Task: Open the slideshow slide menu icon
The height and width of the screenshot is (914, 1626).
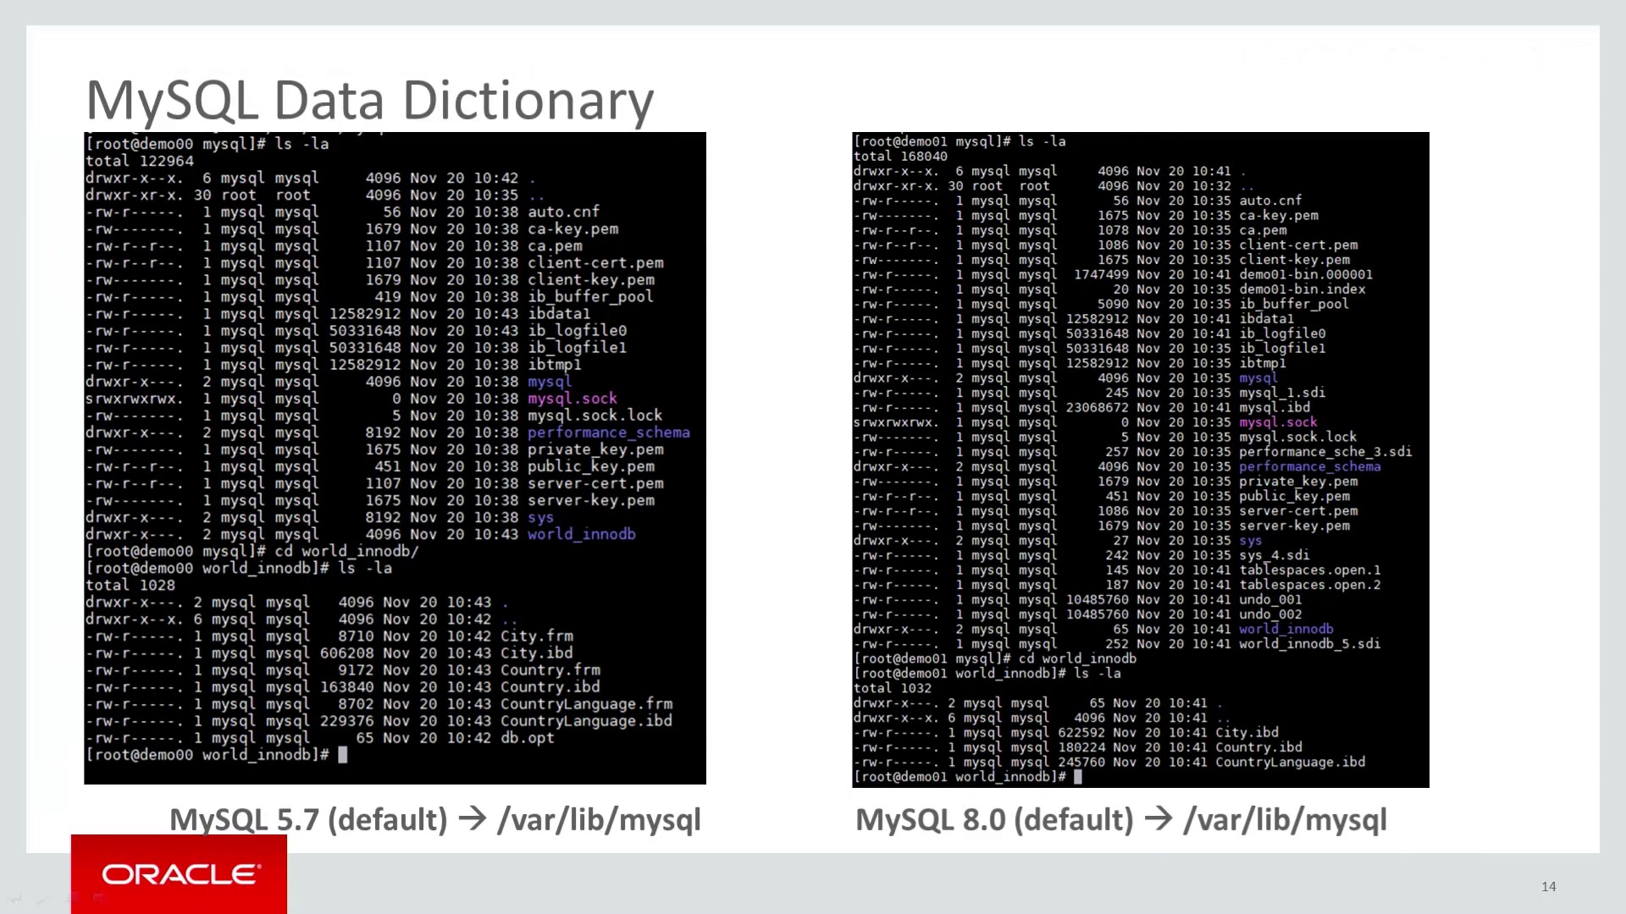Action: [71, 898]
